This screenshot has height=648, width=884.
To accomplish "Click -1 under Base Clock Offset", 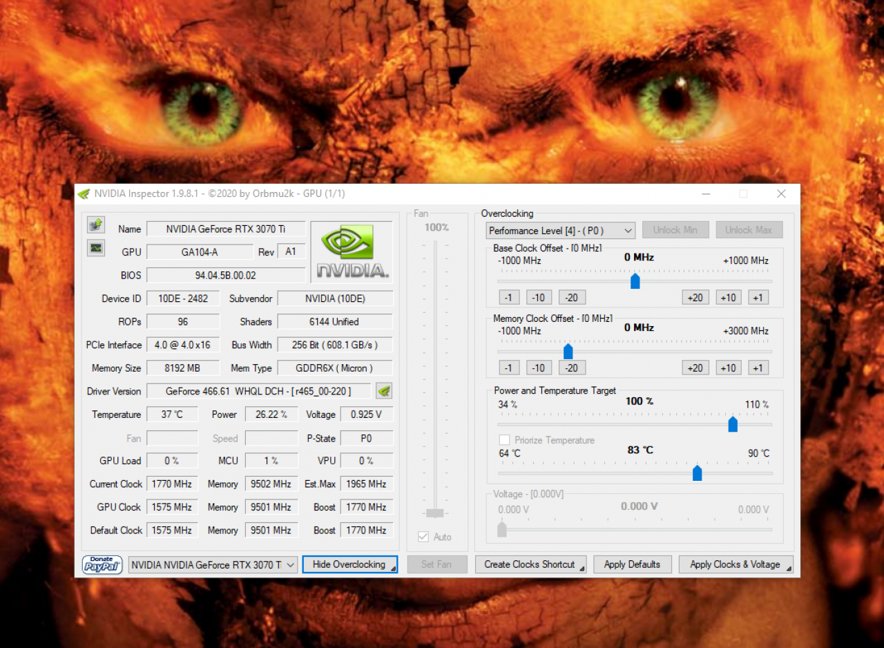I will [x=509, y=297].
